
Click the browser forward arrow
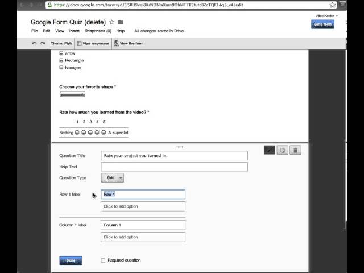point(30,5)
